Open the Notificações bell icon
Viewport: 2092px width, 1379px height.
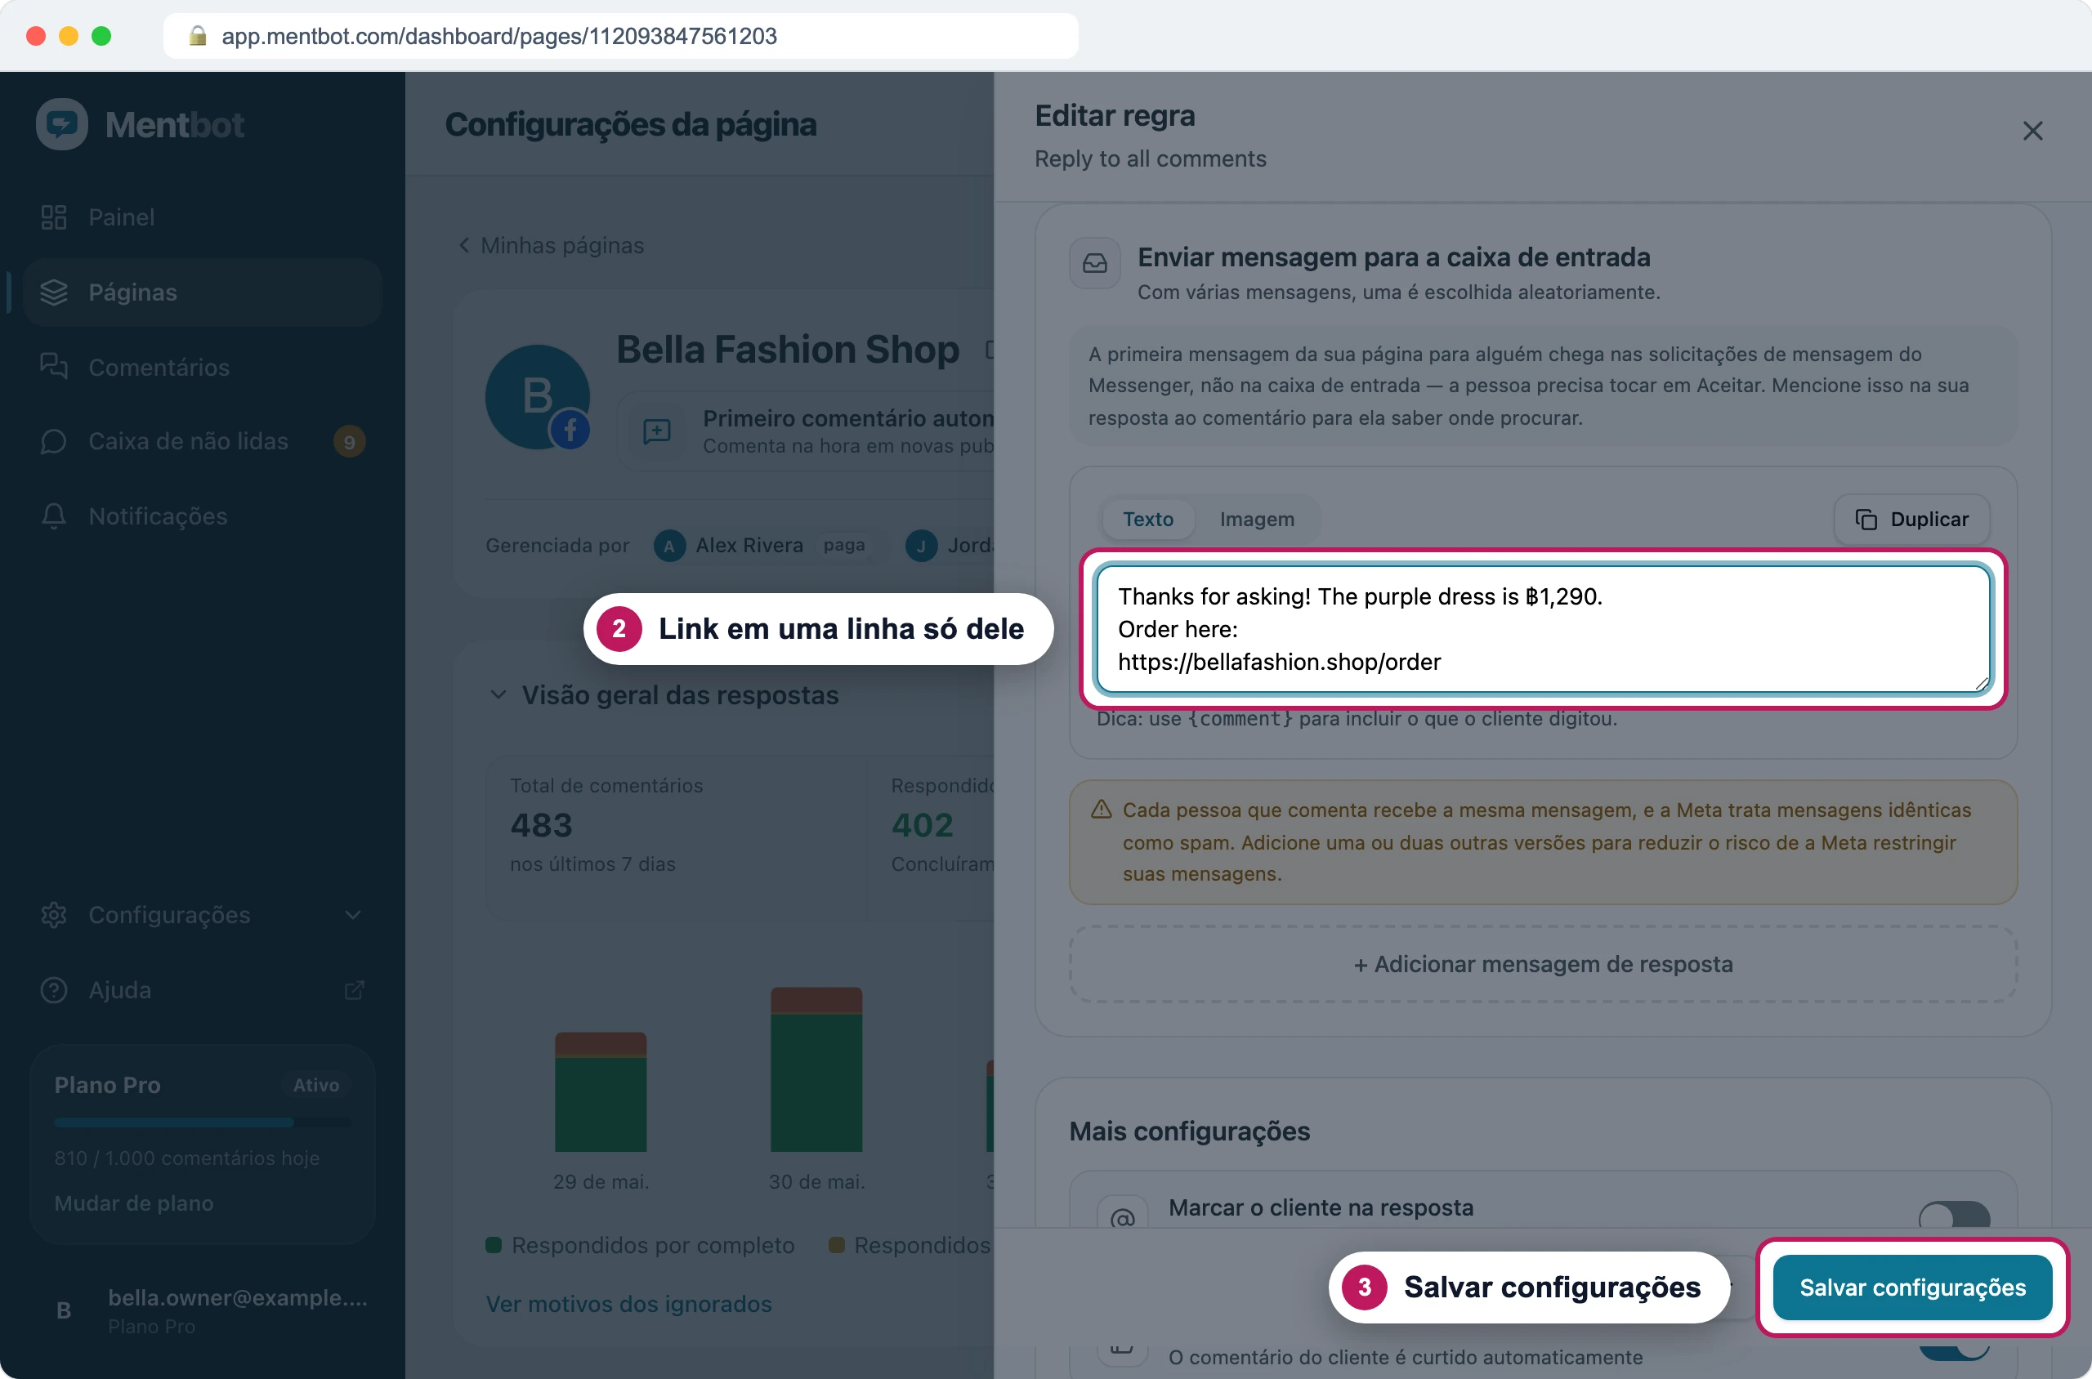click(x=54, y=516)
